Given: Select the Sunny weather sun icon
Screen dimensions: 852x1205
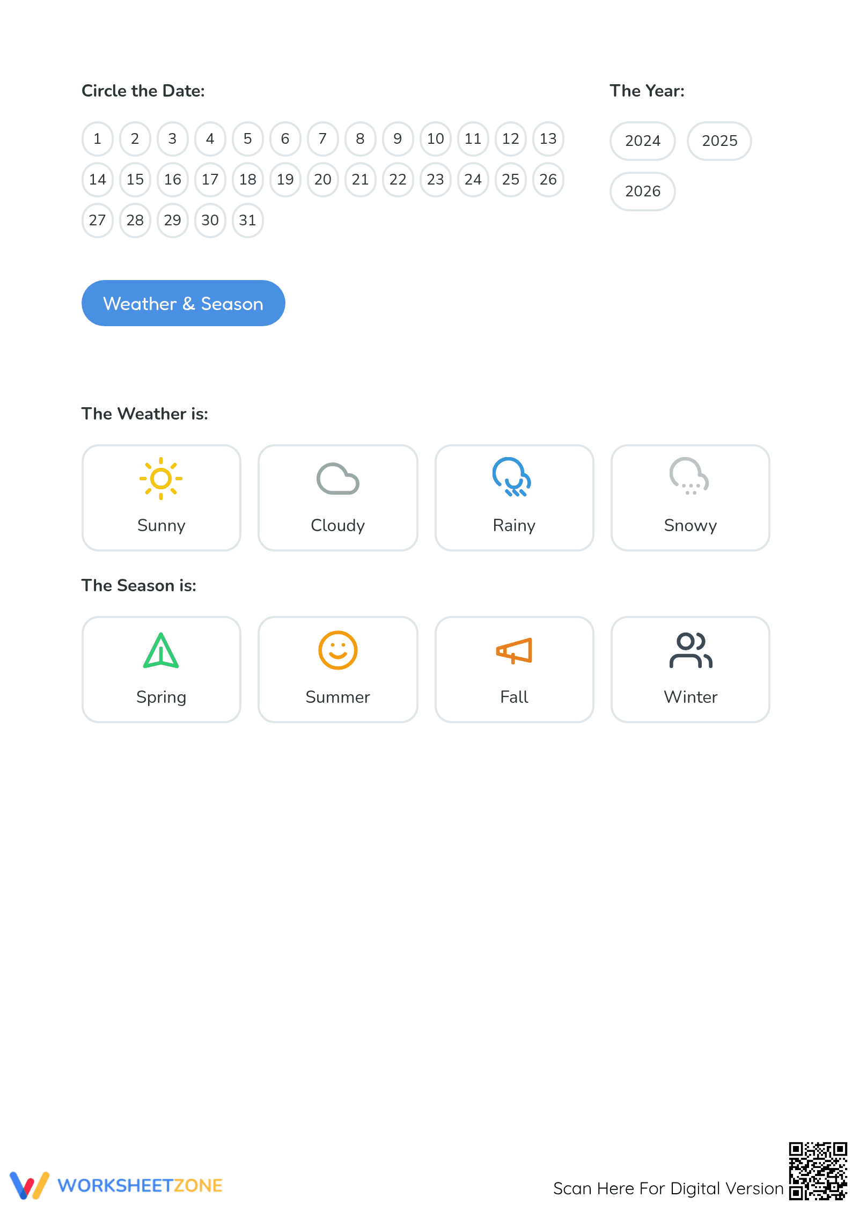Looking at the screenshot, I should click(x=161, y=478).
